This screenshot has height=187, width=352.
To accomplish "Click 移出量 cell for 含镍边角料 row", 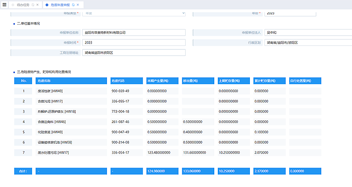I will coord(198,121).
